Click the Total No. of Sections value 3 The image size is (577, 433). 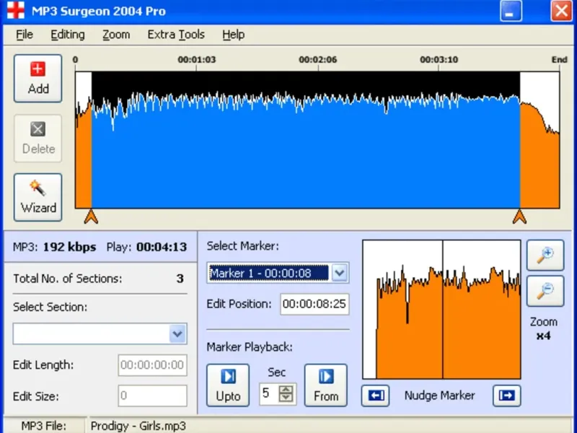click(x=180, y=279)
